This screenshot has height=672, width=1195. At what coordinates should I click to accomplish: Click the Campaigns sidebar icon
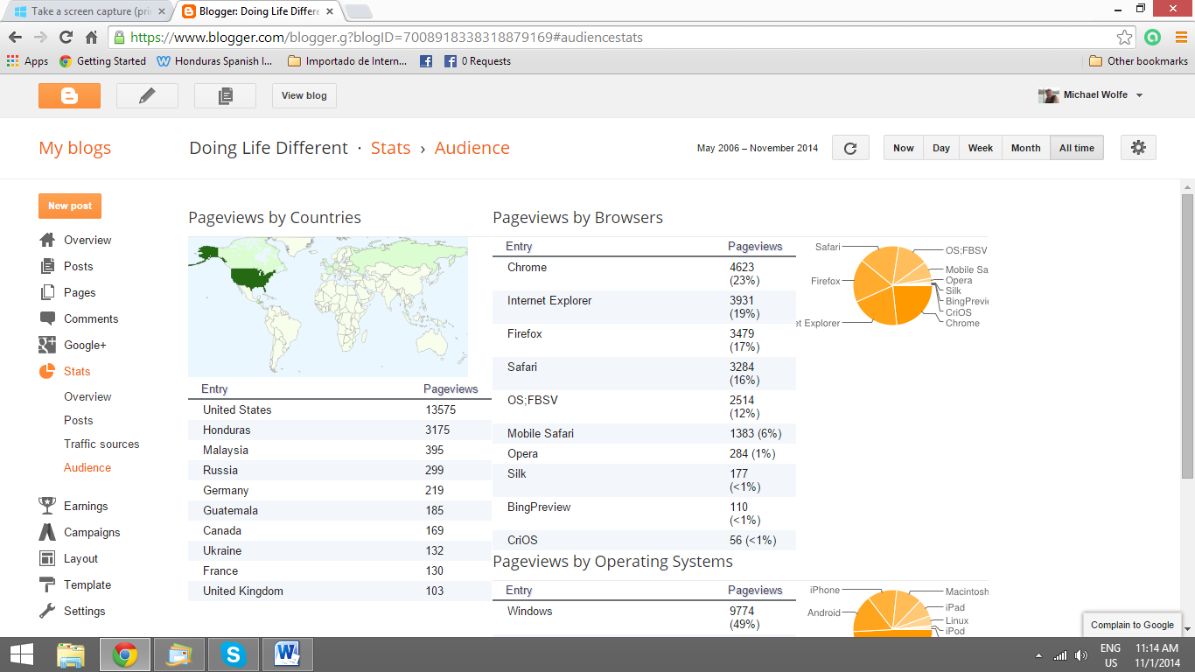tap(47, 532)
